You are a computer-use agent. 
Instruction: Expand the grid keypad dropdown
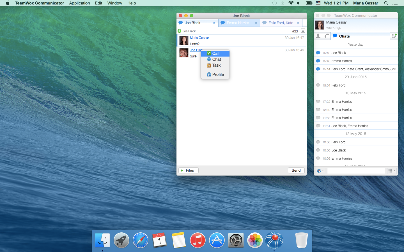pos(392,171)
